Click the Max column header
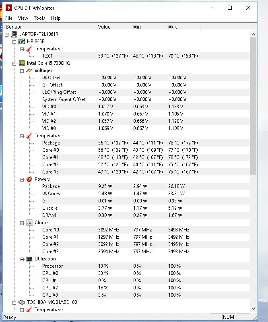This screenshot has height=322, width=268. (x=183, y=27)
